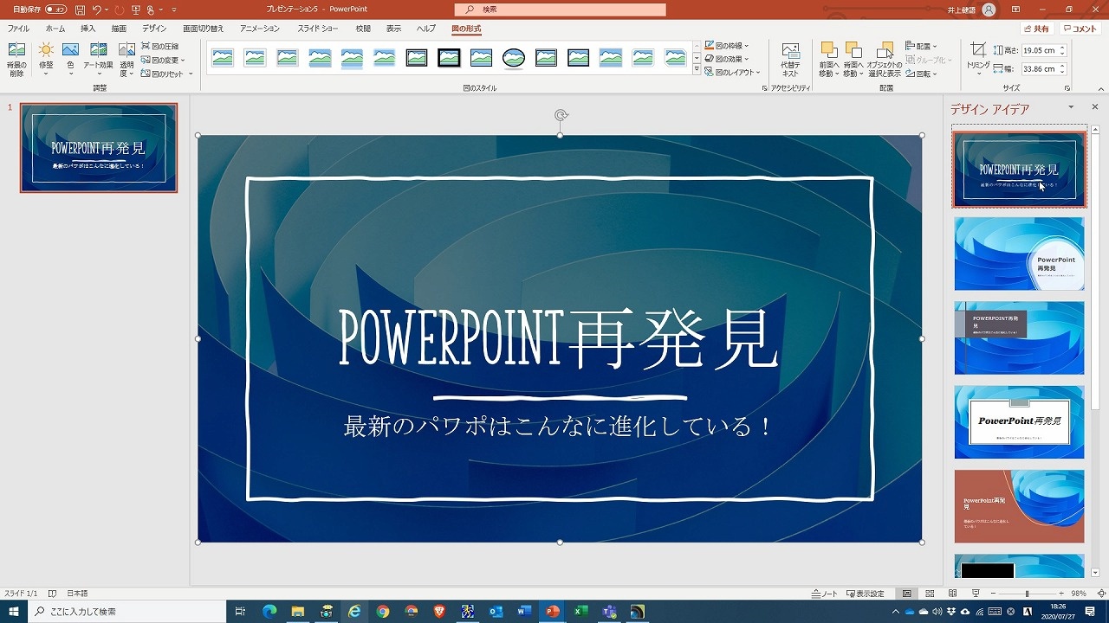Open the Slide Show (スライド ショー) tab
The image size is (1109, 623).
point(318,29)
